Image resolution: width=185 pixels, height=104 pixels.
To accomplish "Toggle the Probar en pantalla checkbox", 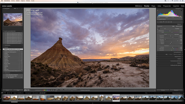I will click(80, 90).
